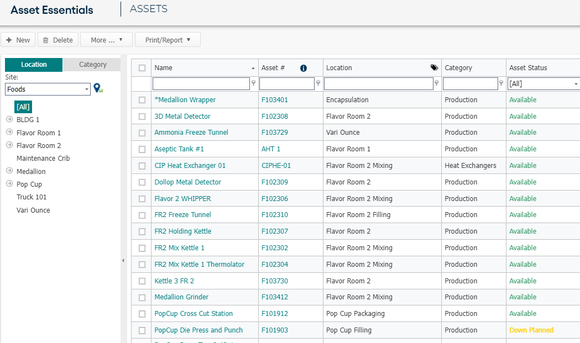Viewport: 580px width, 343px height.
Task: Open the Ammonia Freeze Tunnel asset link
Action: (x=191, y=133)
